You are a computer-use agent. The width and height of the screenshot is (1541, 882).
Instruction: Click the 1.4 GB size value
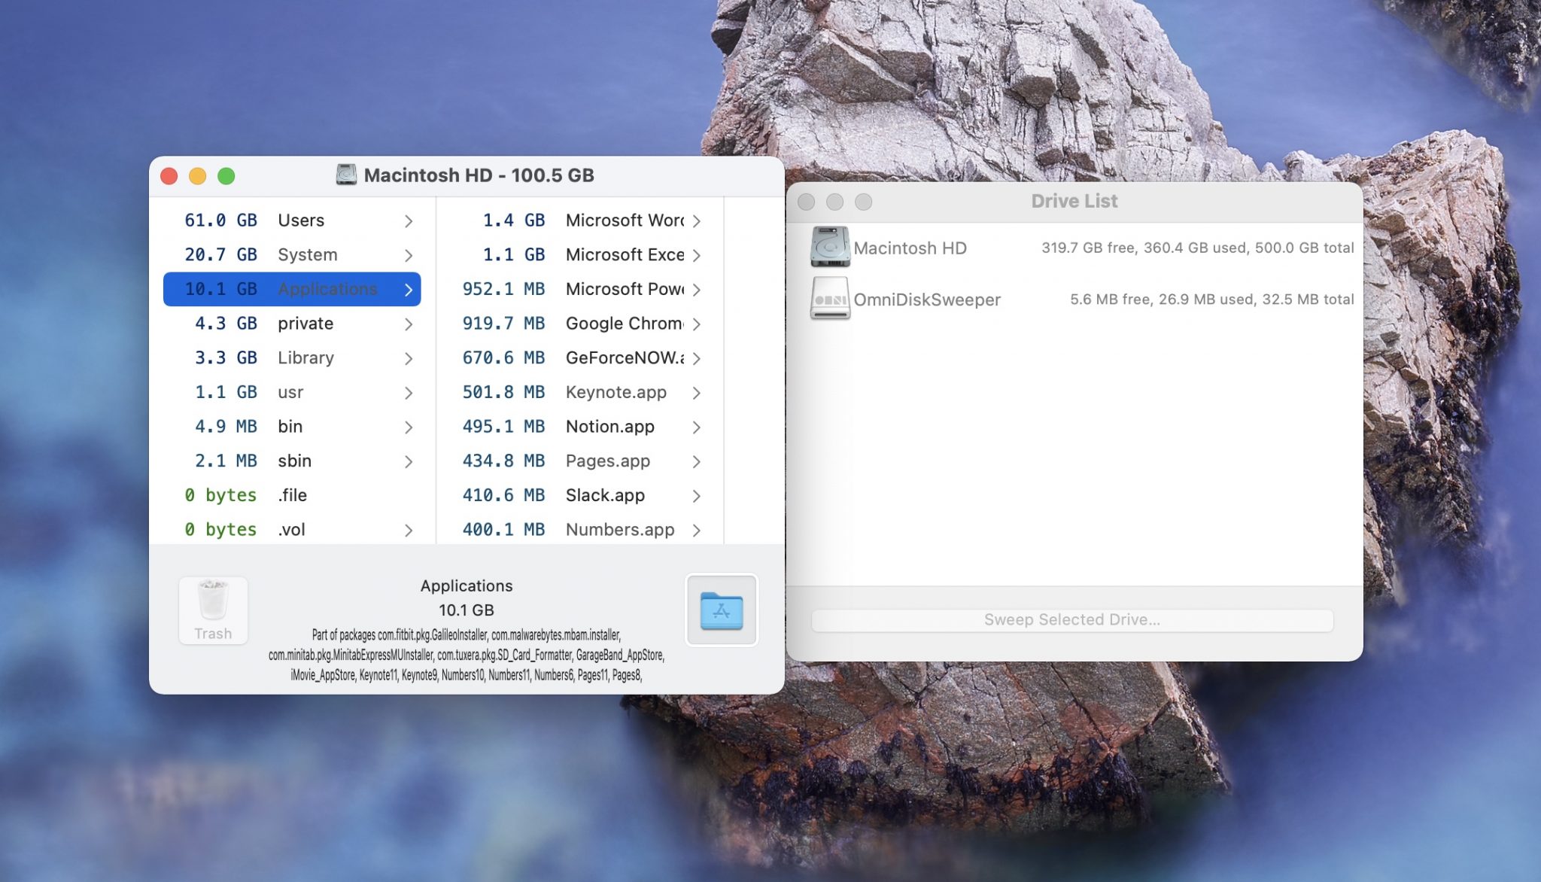click(x=514, y=220)
